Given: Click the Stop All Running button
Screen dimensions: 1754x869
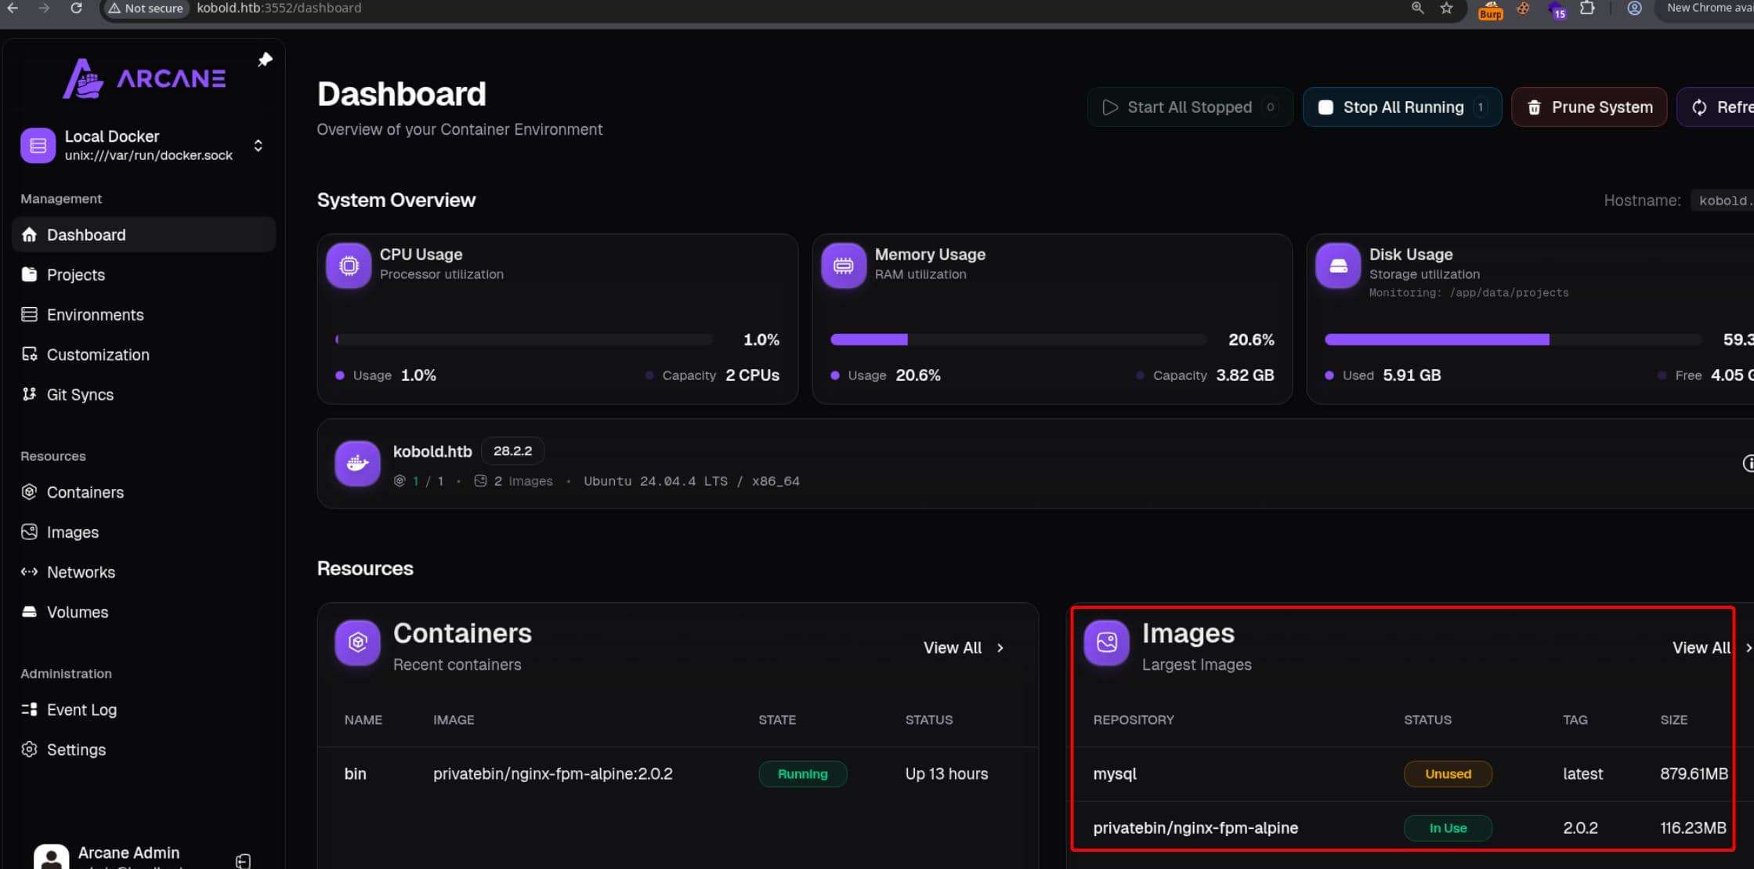Looking at the screenshot, I should pyautogui.click(x=1401, y=107).
